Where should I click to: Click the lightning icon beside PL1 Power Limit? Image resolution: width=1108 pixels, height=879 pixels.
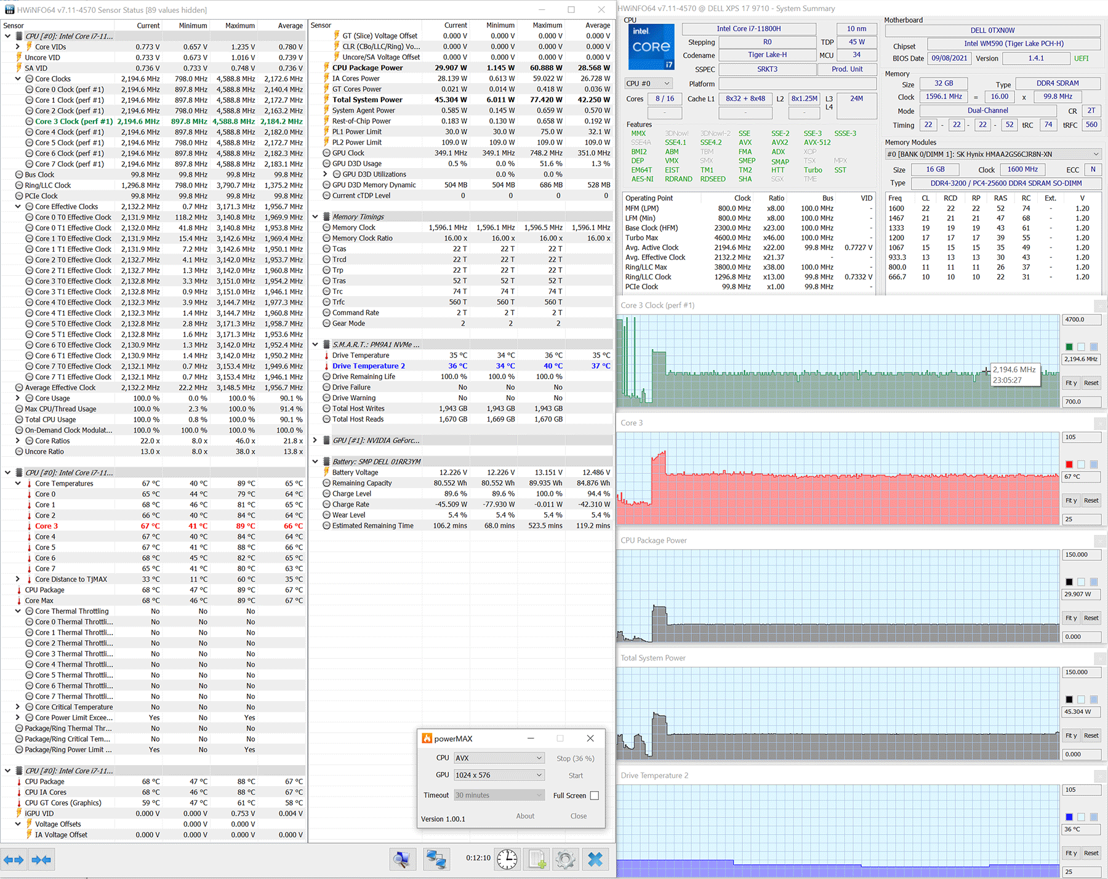click(x=327, y=132)
